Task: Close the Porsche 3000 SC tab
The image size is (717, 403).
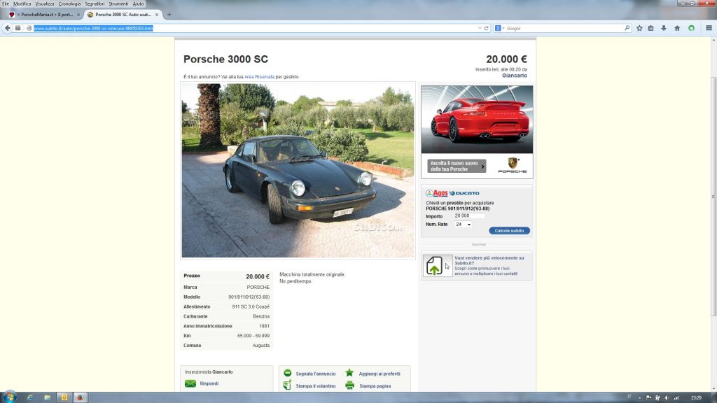Action: pyautogui.click(x=157, y=15)
